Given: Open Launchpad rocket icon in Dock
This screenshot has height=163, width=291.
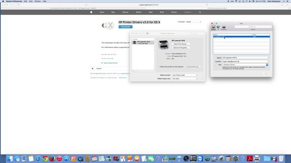Looking at the screenshot, I should pyautogui.click(x=221, y=158).
